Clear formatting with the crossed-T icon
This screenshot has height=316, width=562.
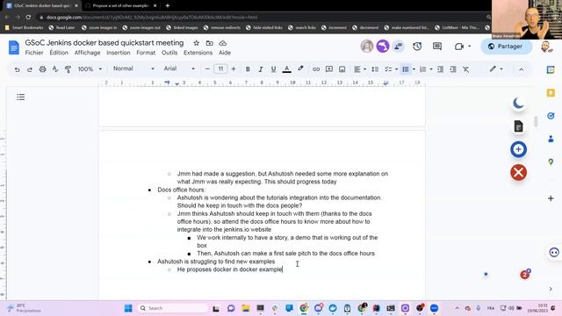(466, 69)
